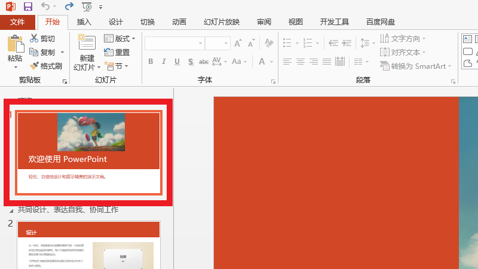
Task: Toggle Underline formatting button
Action: tap(177, 62)
